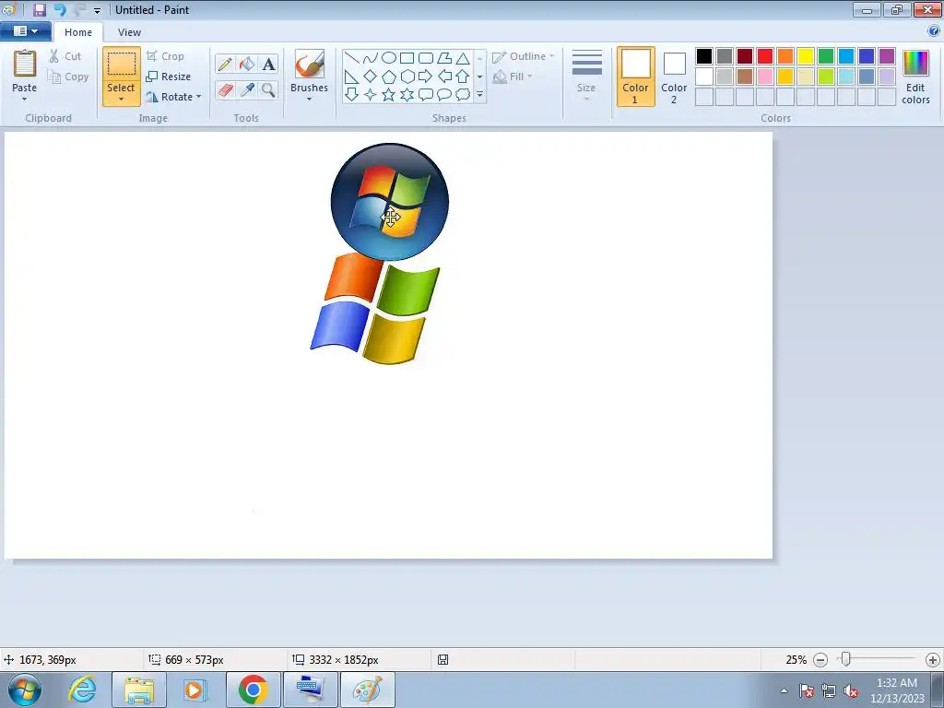This screenshot has height=708, width=944.
Task: Select the Right arrow shape
Action: 426,77
